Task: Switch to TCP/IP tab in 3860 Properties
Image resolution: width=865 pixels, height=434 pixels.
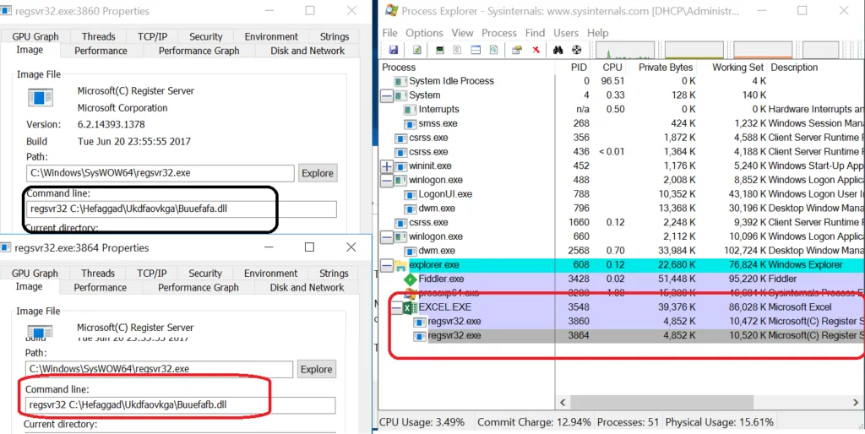Action: 153,36
